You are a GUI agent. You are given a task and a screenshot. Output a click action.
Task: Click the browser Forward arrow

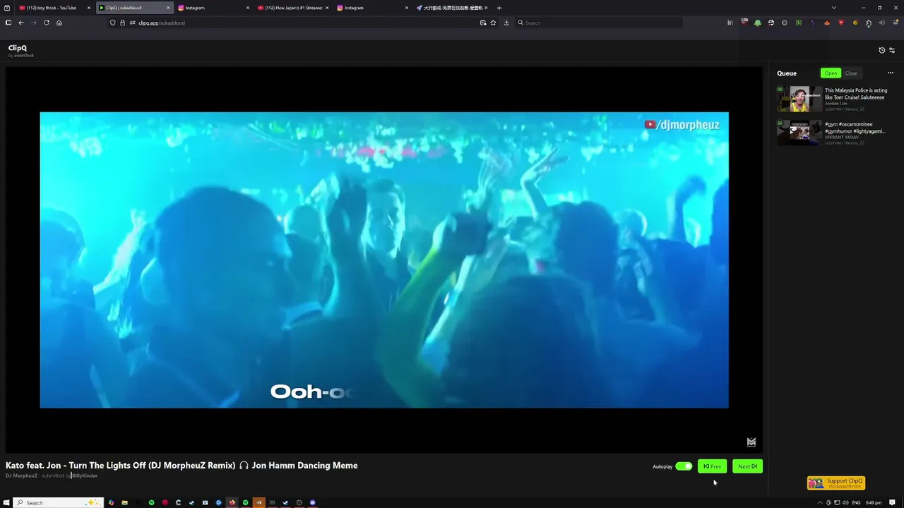[33, 23]
